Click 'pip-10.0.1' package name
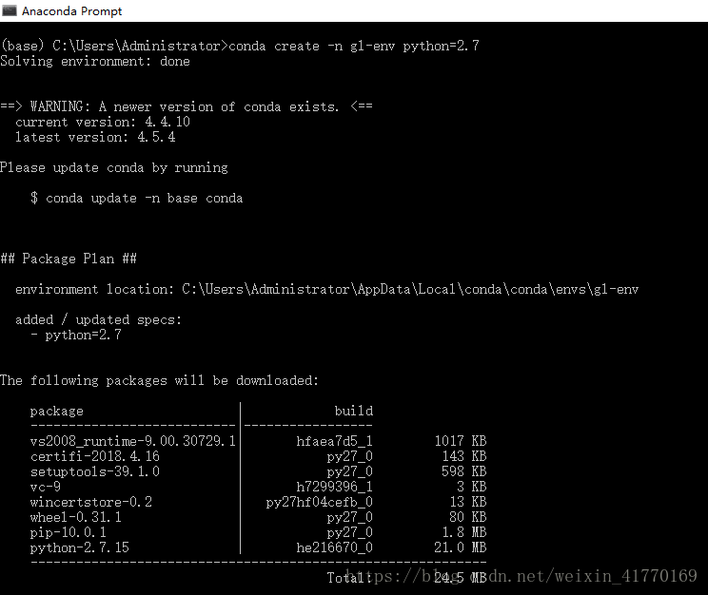This screenshot has height=595, width=708. pos(69,533)
